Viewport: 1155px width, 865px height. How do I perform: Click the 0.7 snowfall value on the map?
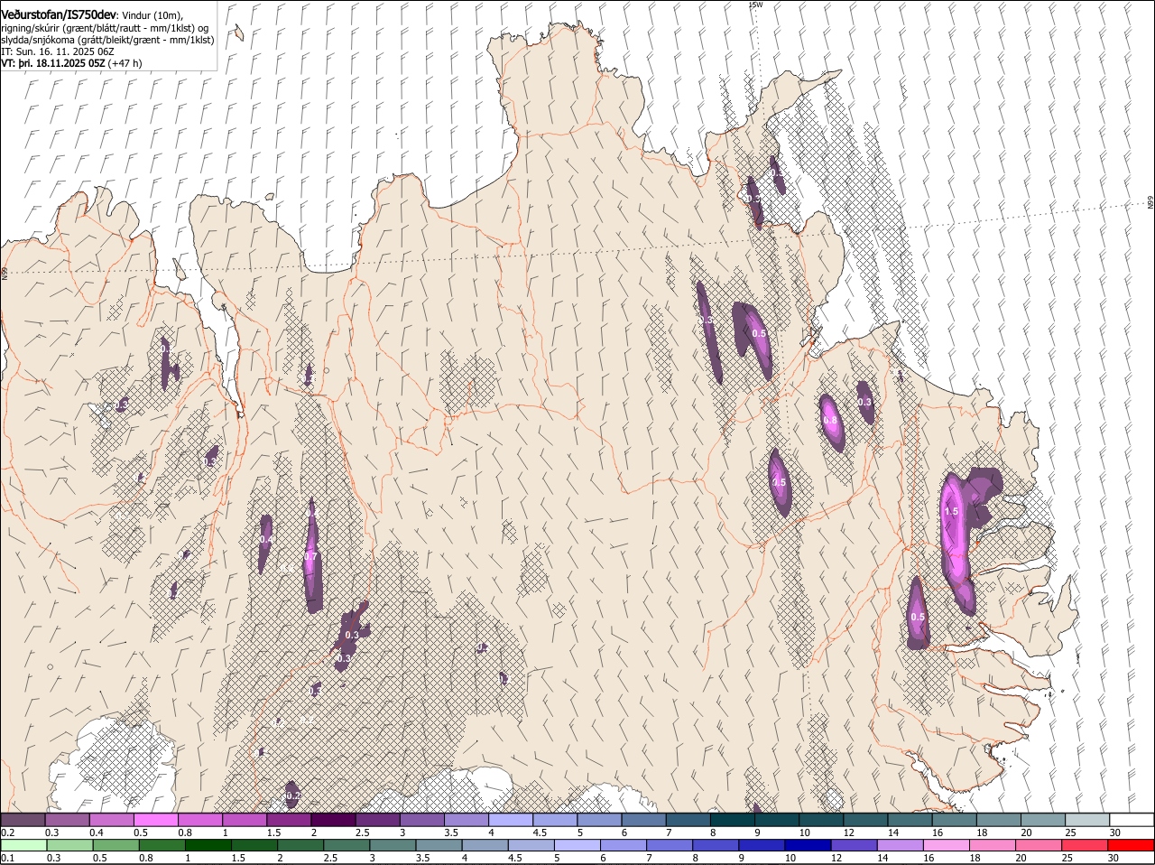pos(310,557)
